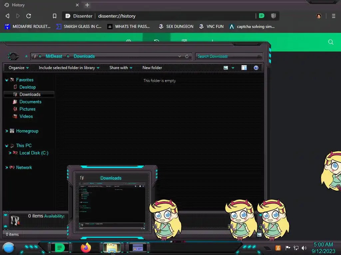Image resolution: width=341 pixels, height=255 pixels.
Task: Collapse the Favorites tree group
Action: tap(7, 80)
